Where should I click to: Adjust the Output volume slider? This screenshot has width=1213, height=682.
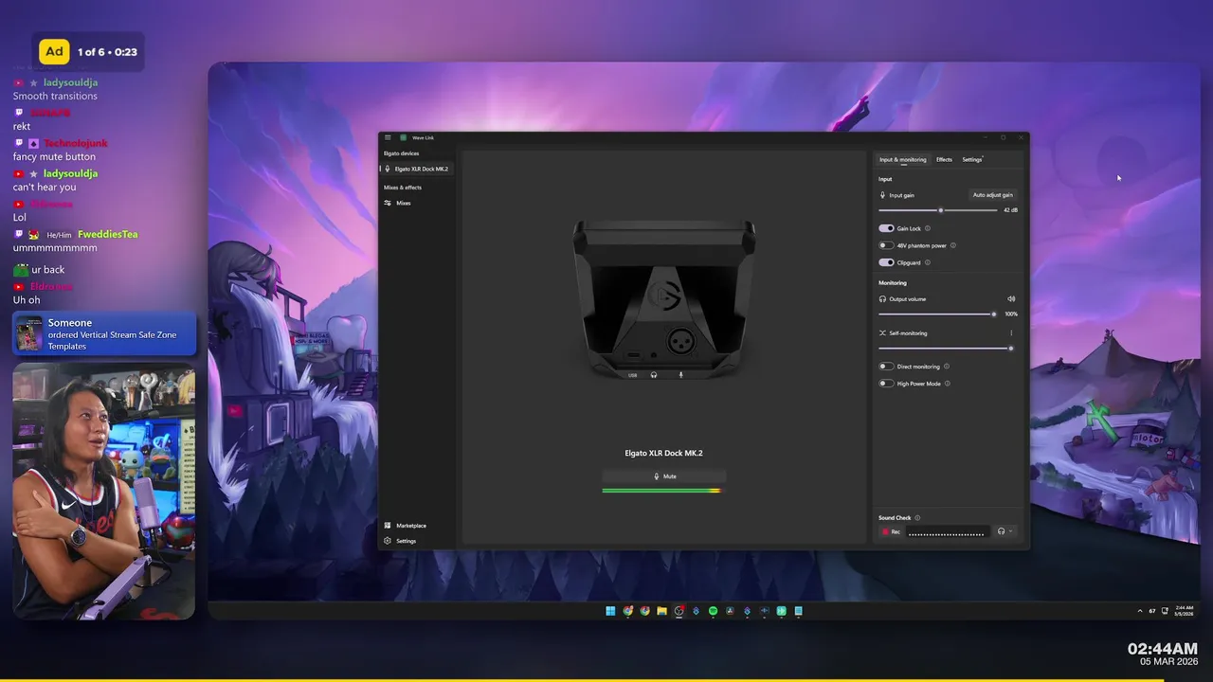coord(938,314)
